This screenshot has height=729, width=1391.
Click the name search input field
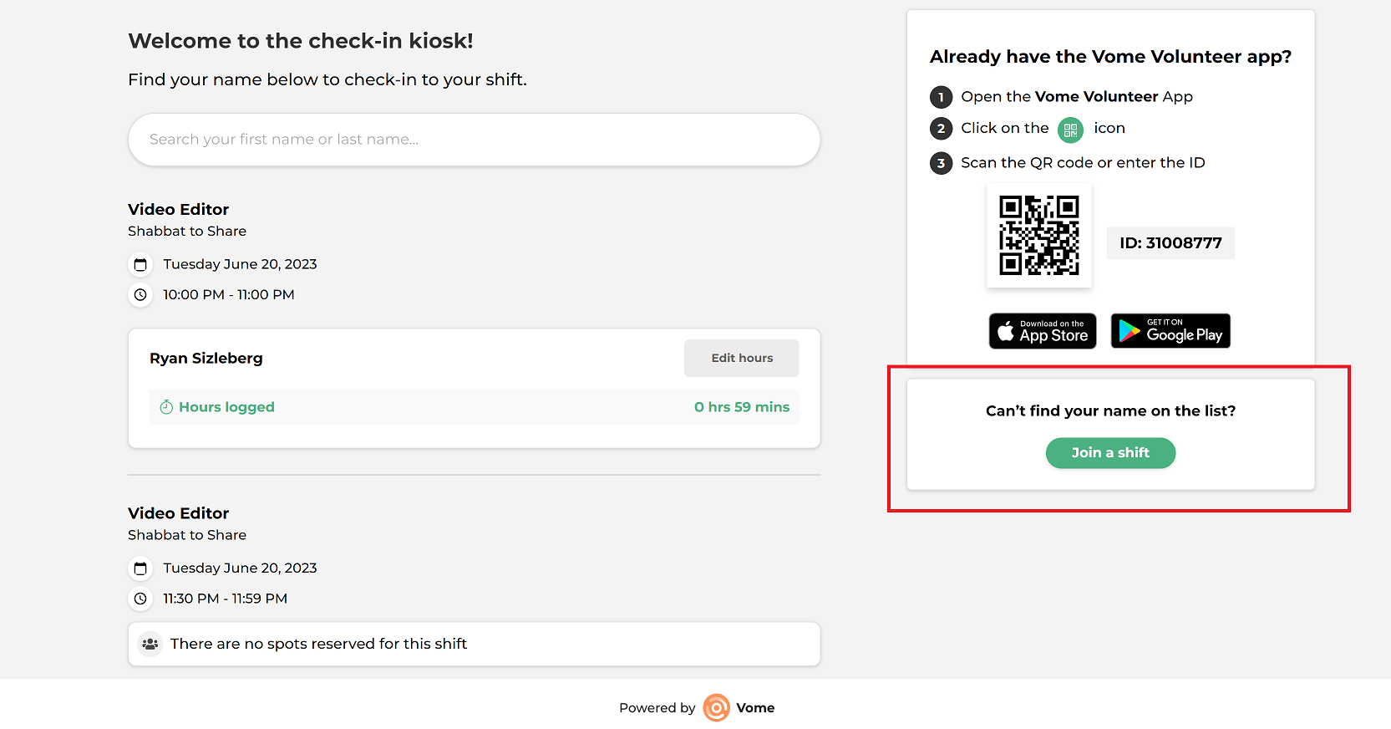[474, 140]
